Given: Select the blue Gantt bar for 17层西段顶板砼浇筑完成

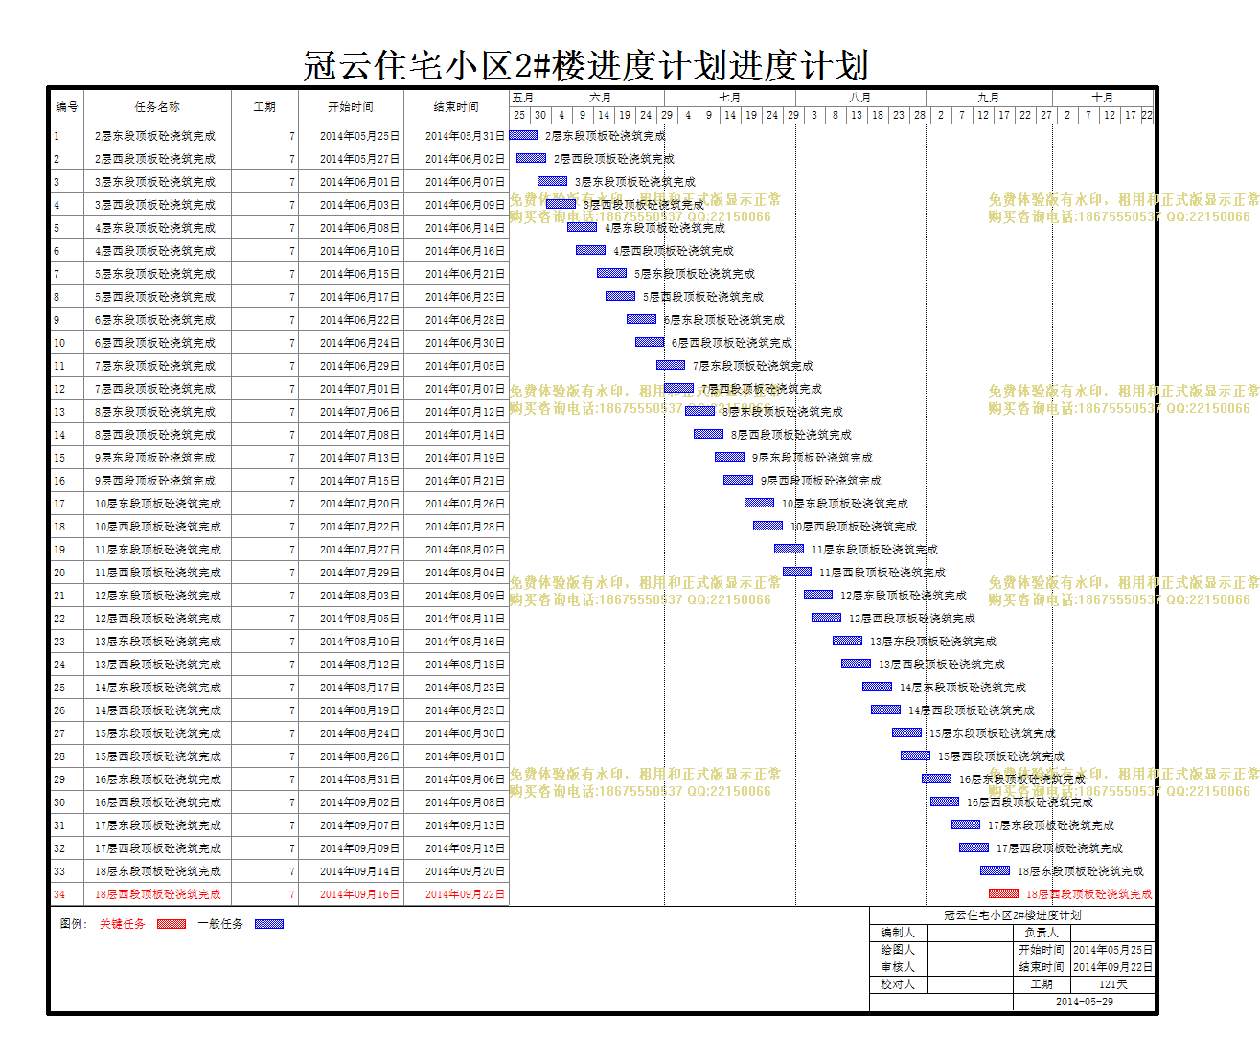Looking at the screenshot, I should (974, 847).
